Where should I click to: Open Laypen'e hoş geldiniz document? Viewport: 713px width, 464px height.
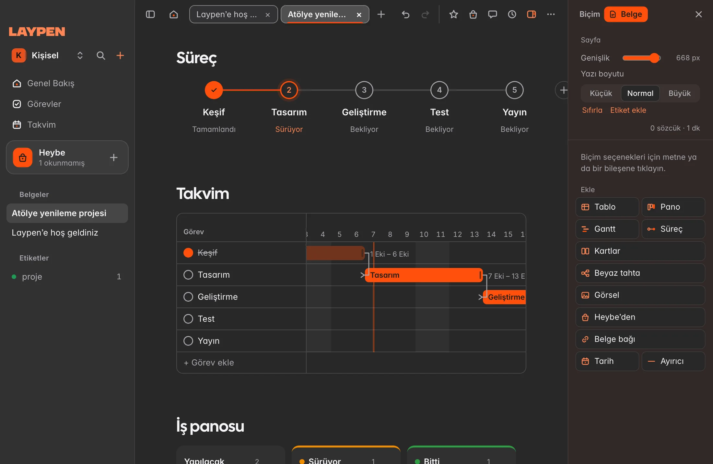click(67, 233)
